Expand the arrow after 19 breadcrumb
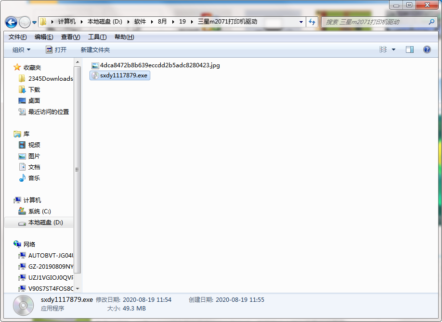The height and width of the screenshot is (322, 442). tap(192, 22)
